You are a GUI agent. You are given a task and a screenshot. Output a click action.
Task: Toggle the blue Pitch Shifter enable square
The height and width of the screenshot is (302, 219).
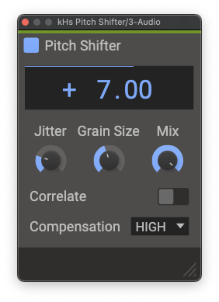coord(31,45)
